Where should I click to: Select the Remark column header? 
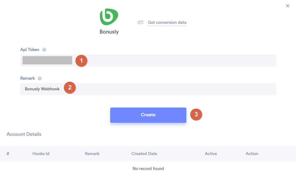coord(92,154)
